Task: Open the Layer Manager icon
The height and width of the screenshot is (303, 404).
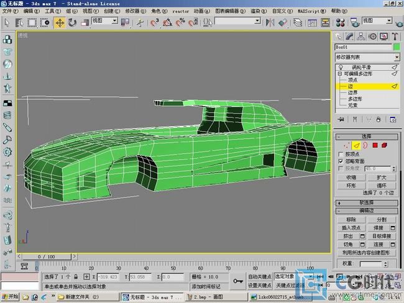Action: click(x=298, y=22)
